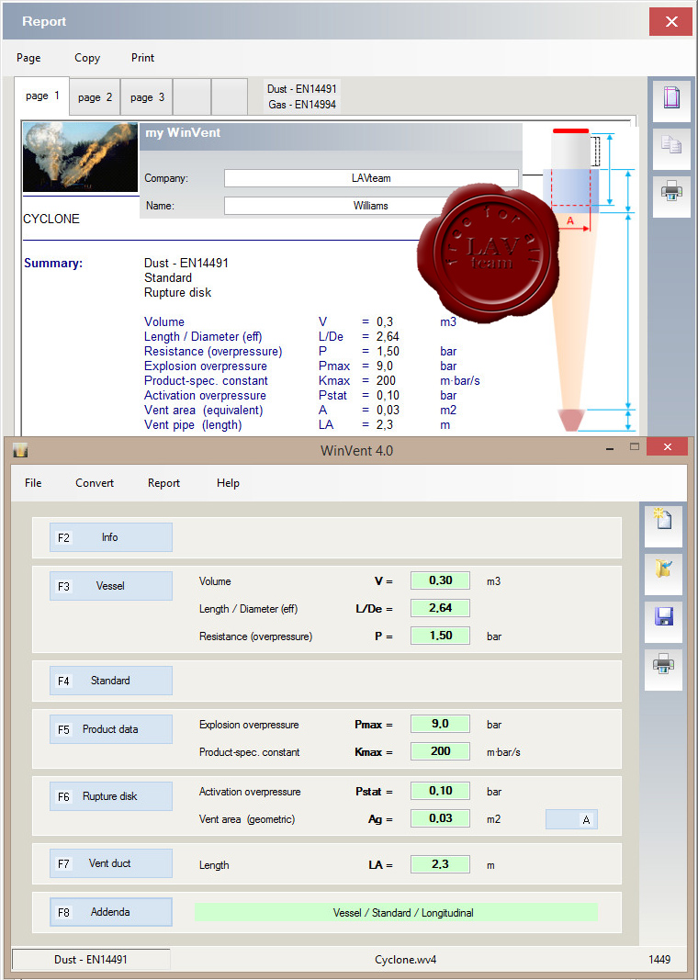Click the page layout icon in Report sidebar
698x980 pixels.
[x=671, y=99]
